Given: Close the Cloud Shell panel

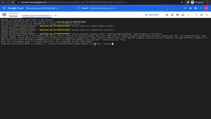Looking at the screenshot, I should click(x=207, y=15).
